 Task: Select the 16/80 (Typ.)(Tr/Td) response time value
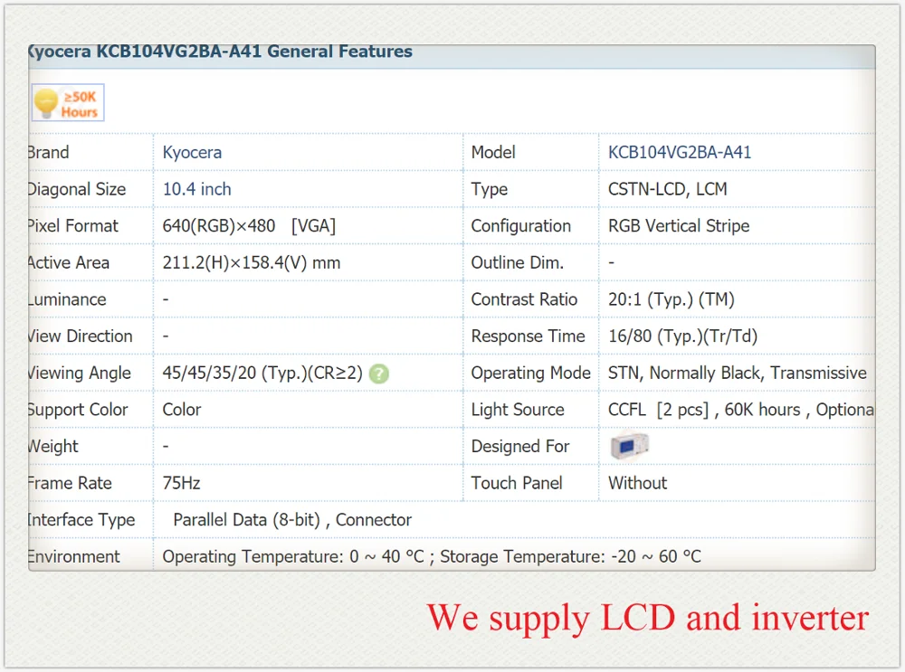[682, 336]
